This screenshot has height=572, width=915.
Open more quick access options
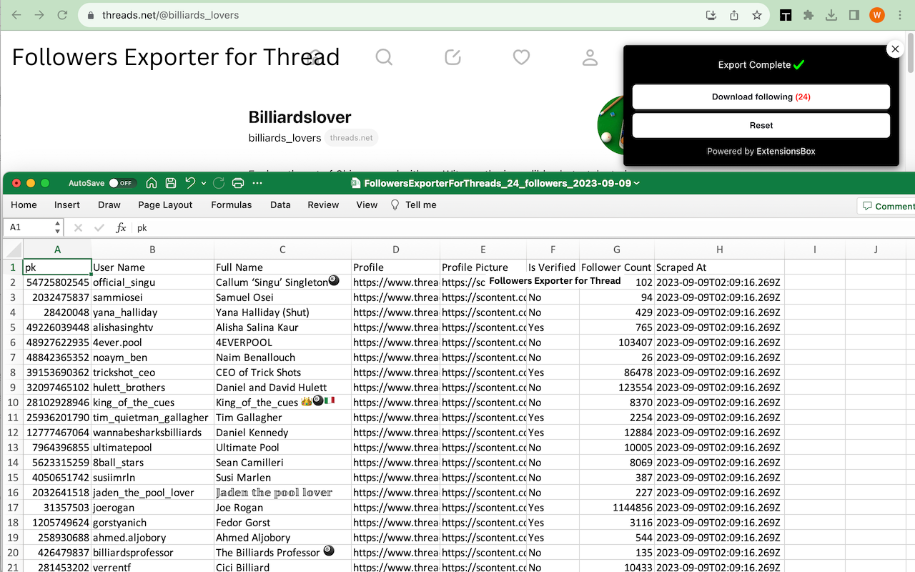pos(257,183)
